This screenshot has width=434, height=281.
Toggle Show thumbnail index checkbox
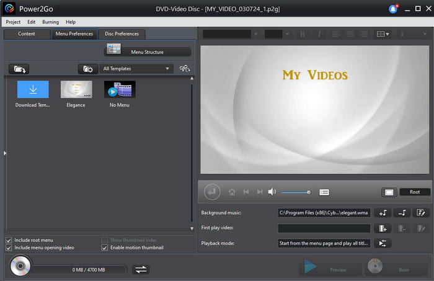pos(105,240)
